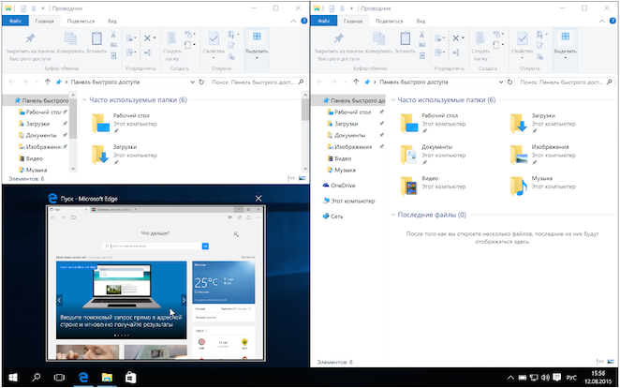This screenshot has height=388, width=620.
Task: Open the Вид tab in right Explorer
Action: pyautogui.click(x=421, y=21)
